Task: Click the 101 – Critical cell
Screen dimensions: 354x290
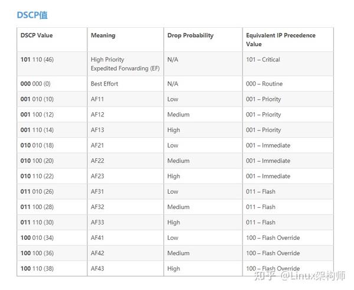Action: [x=263, y=60]
